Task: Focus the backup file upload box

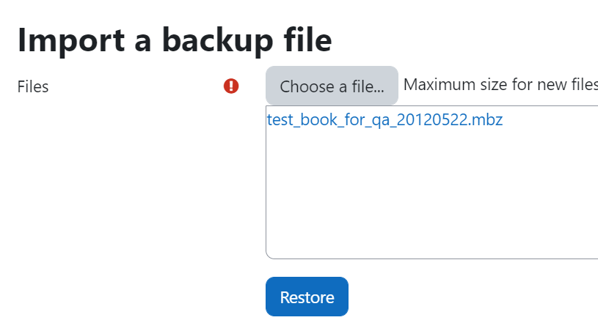Action: coord(431,182)
